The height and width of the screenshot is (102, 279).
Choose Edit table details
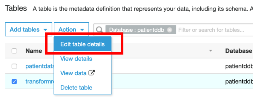pos(82,44)
